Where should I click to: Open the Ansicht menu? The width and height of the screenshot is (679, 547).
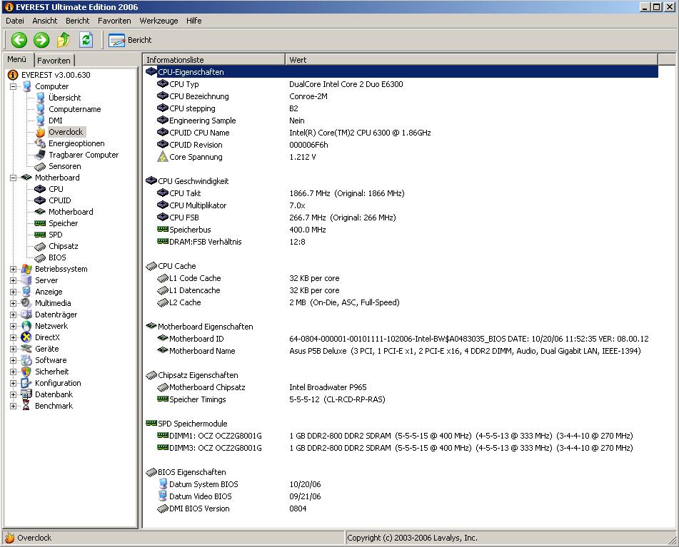pos(44,21)
